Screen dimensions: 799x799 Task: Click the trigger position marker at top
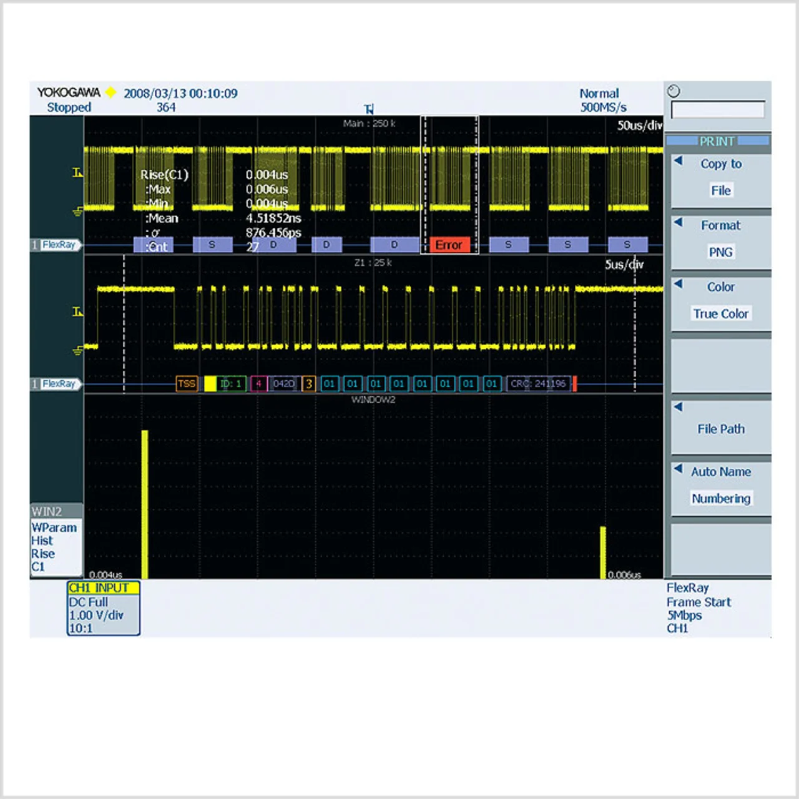369,110
